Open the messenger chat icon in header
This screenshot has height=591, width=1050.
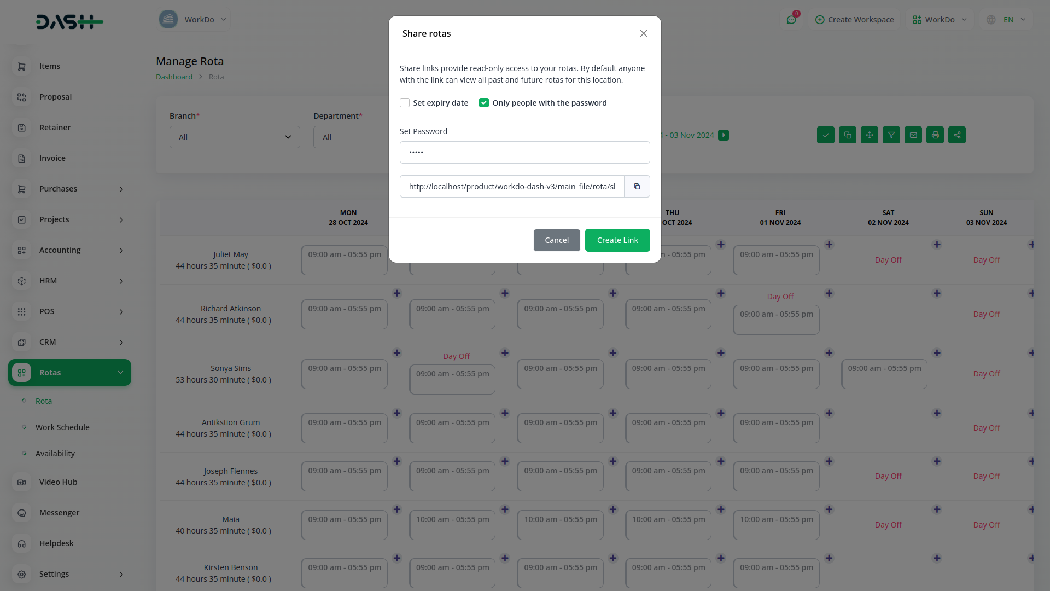point(791,20)
